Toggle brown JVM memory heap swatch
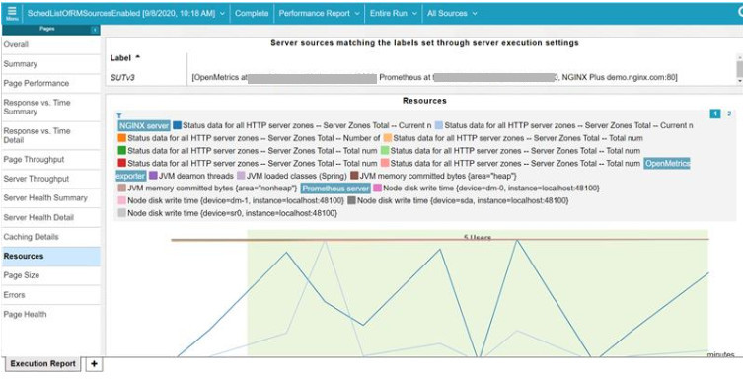This screenshot has width=743, height=379. [x=354, y=176]
